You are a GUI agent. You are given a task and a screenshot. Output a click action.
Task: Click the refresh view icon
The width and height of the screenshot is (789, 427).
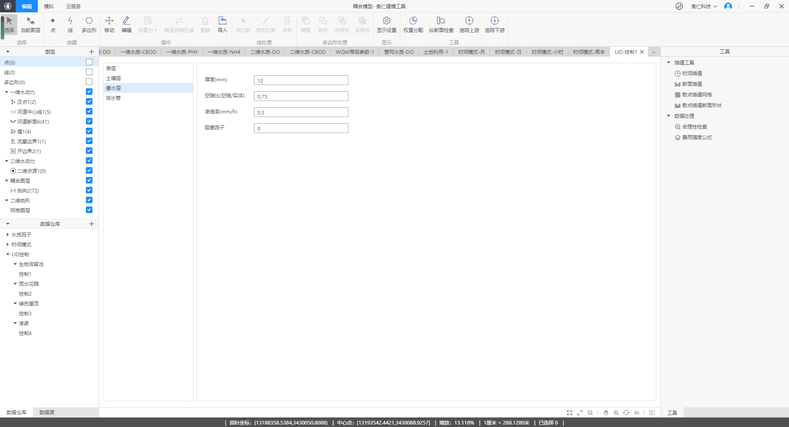(626, 413)
